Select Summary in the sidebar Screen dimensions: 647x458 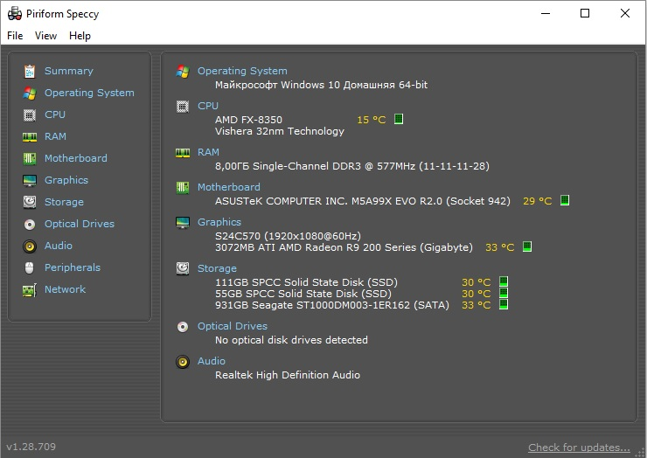pos(68,71)
